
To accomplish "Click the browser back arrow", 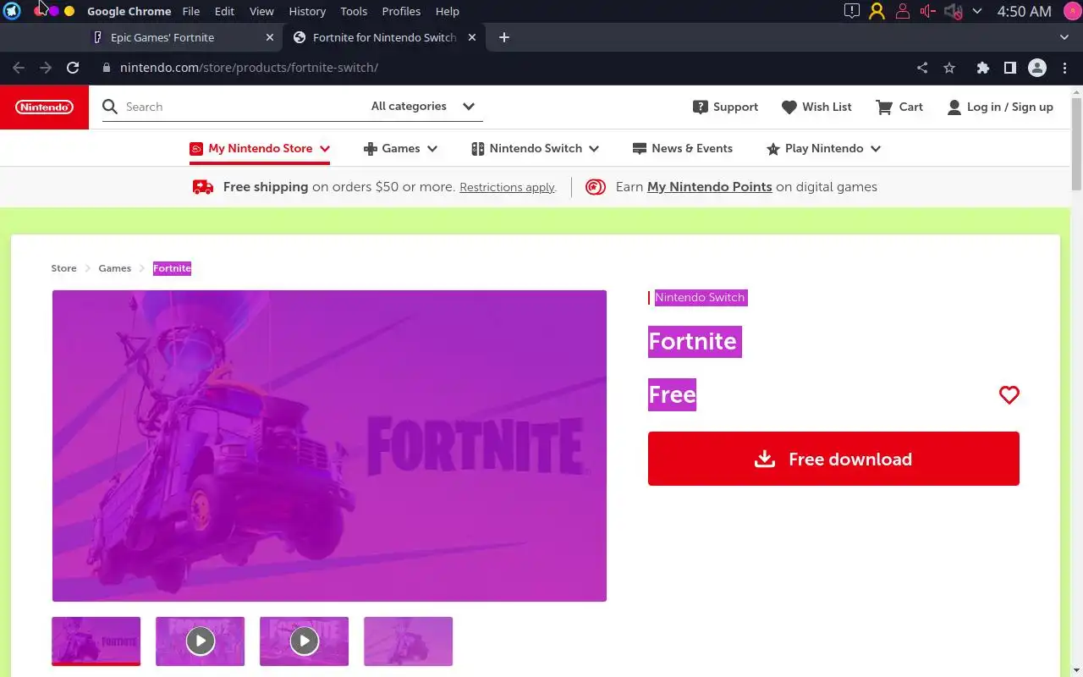I will coord(19,68).
